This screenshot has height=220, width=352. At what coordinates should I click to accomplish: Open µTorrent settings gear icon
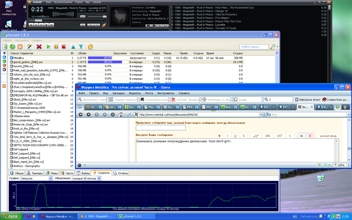tap(90, 46)
